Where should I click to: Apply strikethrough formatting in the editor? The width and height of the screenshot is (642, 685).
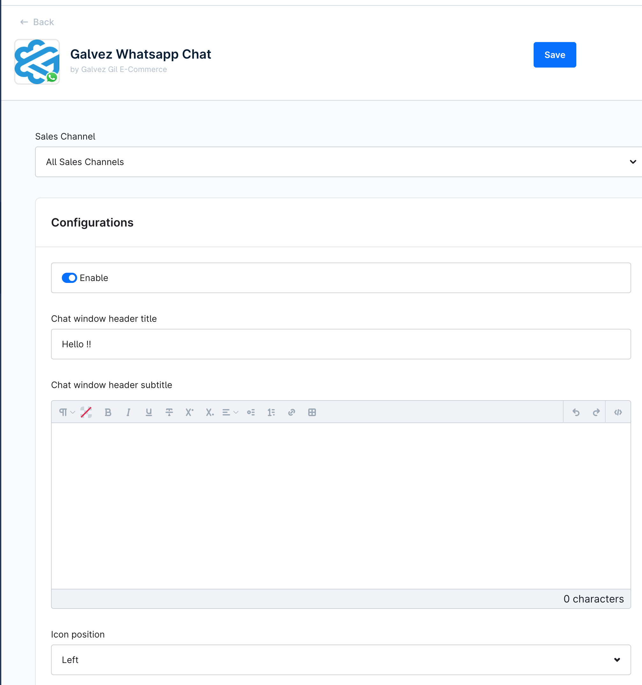coord(169,412)
